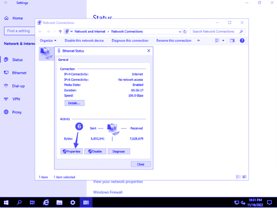Click the speed value 100.0 Gbps
Viewport: 277px width, 208px height.
pyautogui.click(x=136, y=96)
